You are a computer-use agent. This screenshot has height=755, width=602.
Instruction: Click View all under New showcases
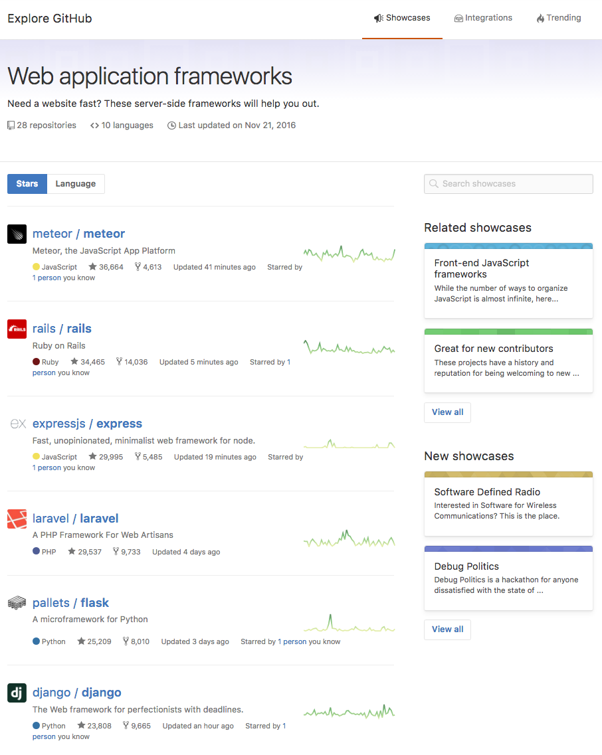coord(447,629)
